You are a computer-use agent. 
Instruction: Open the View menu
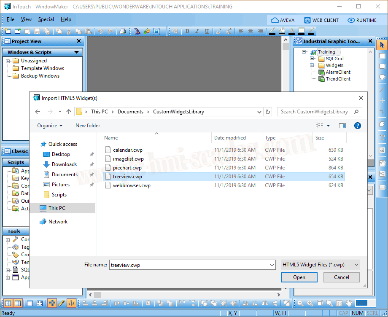(x=26, y=19)
